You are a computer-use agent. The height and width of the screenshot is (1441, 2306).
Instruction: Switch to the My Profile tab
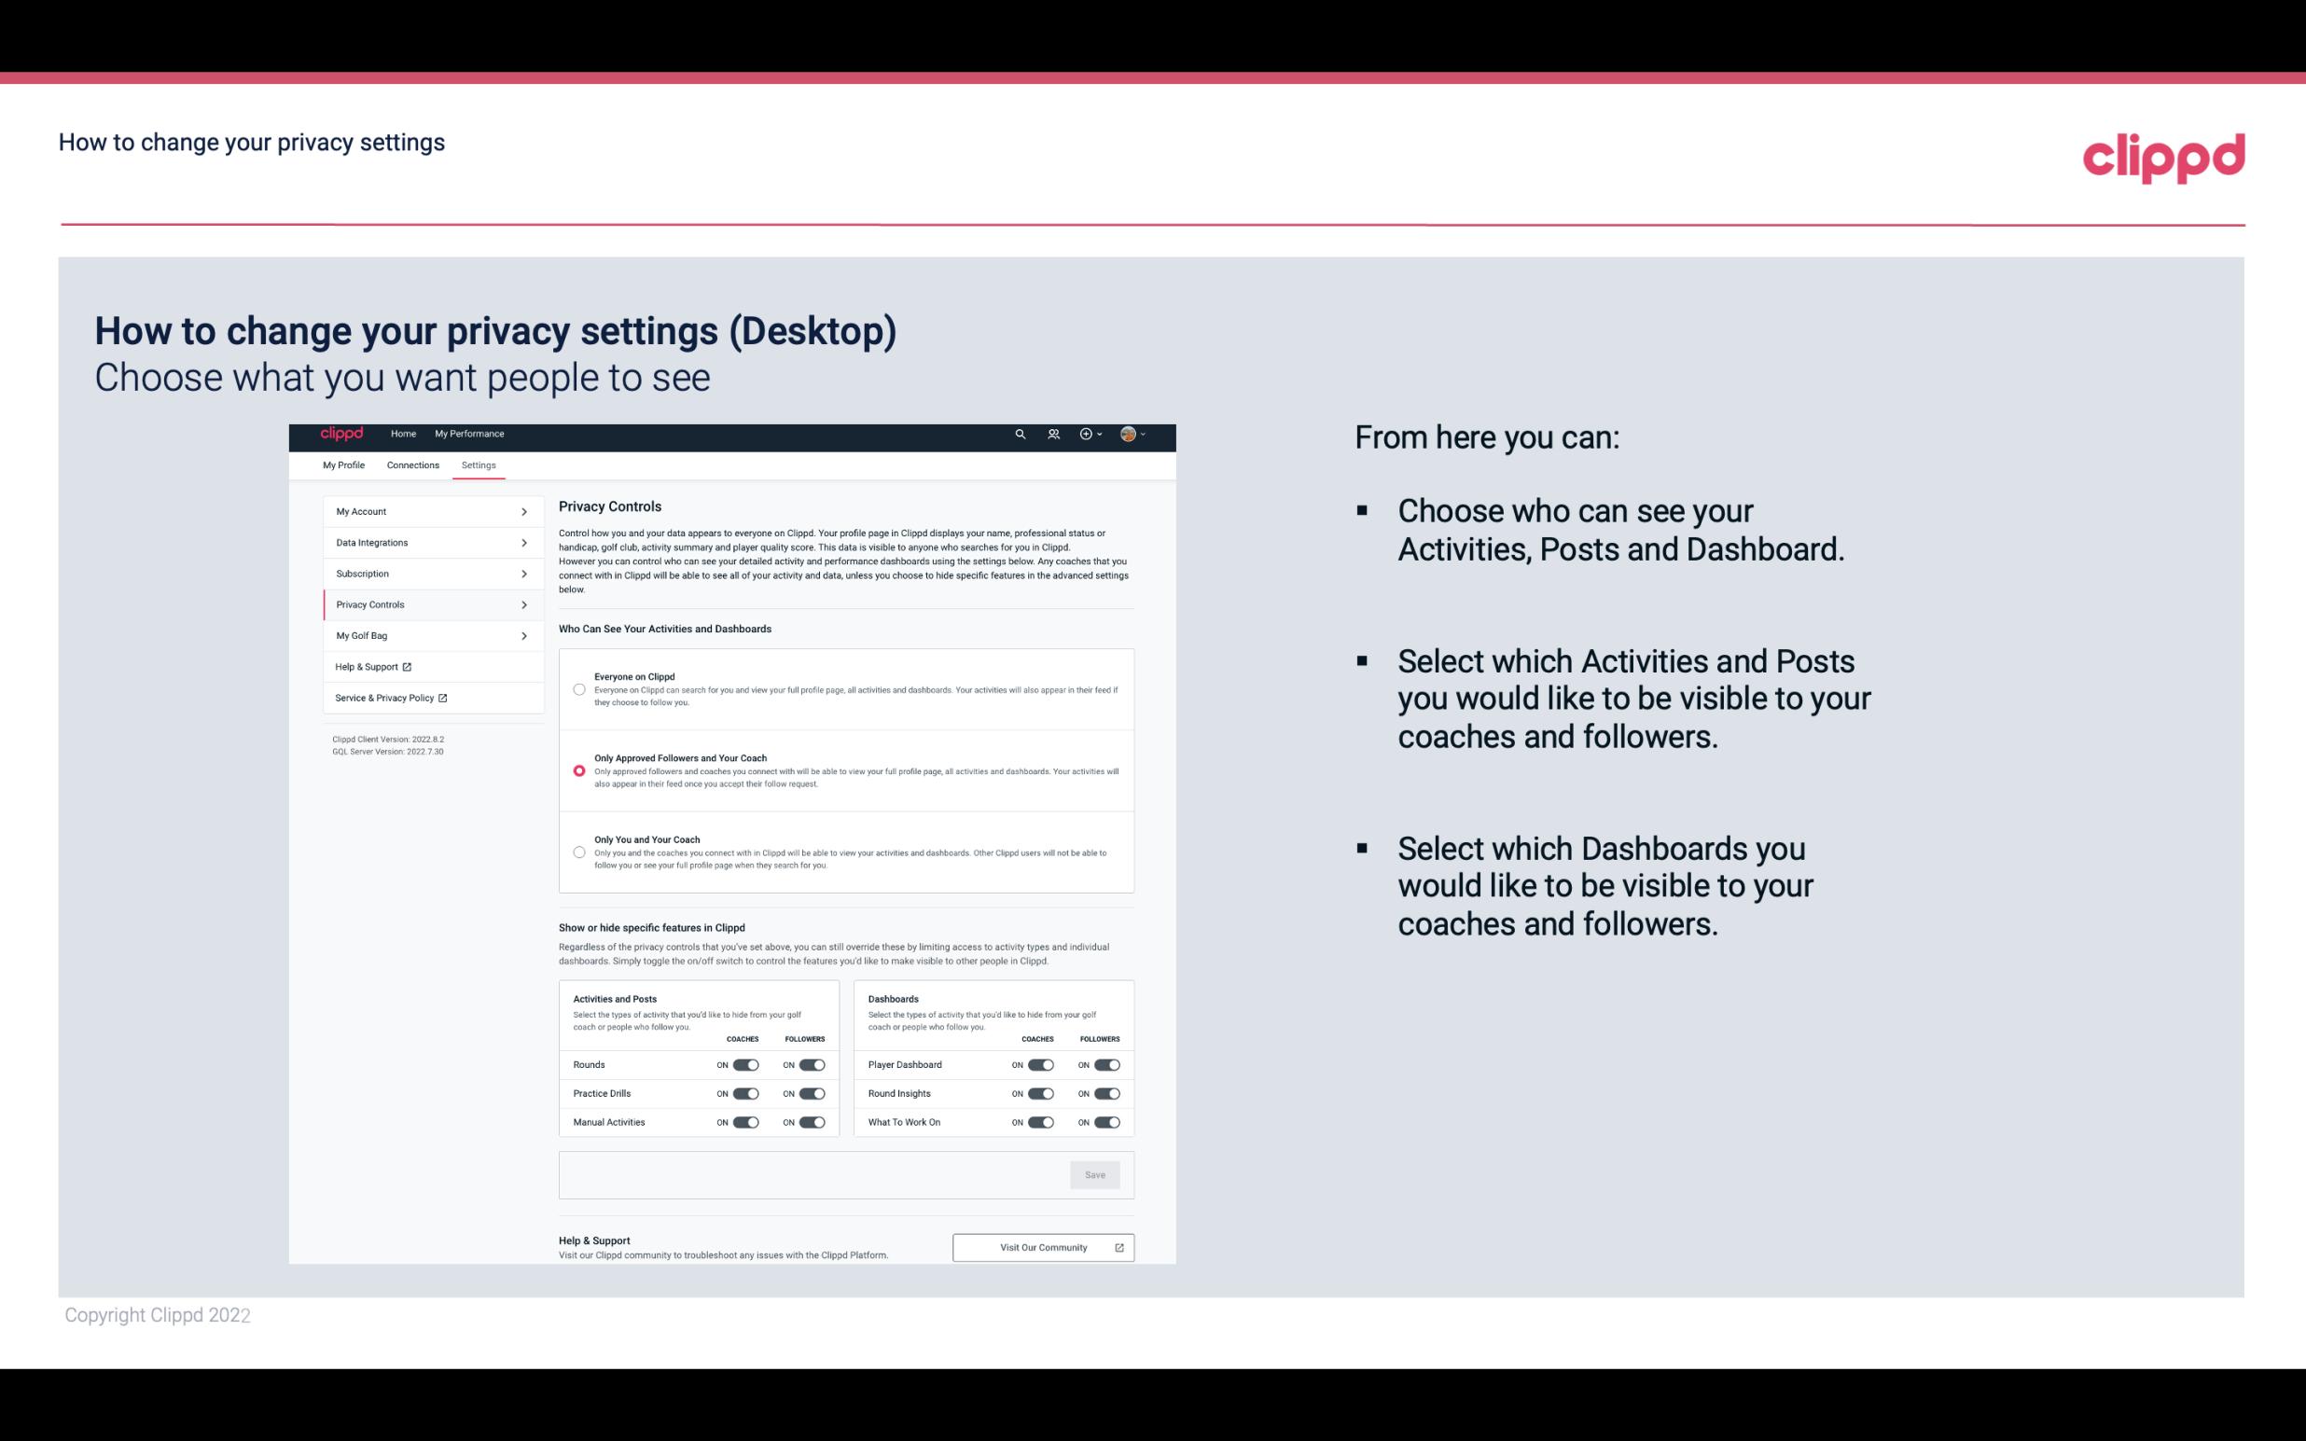(343, 464)
